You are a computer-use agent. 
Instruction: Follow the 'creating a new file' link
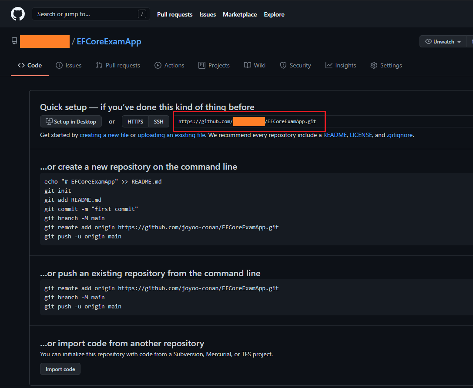click(x=104, y=135)
